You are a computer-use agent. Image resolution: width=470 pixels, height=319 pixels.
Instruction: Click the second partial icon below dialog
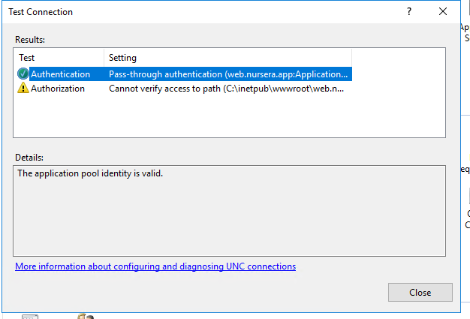[86, 316]
